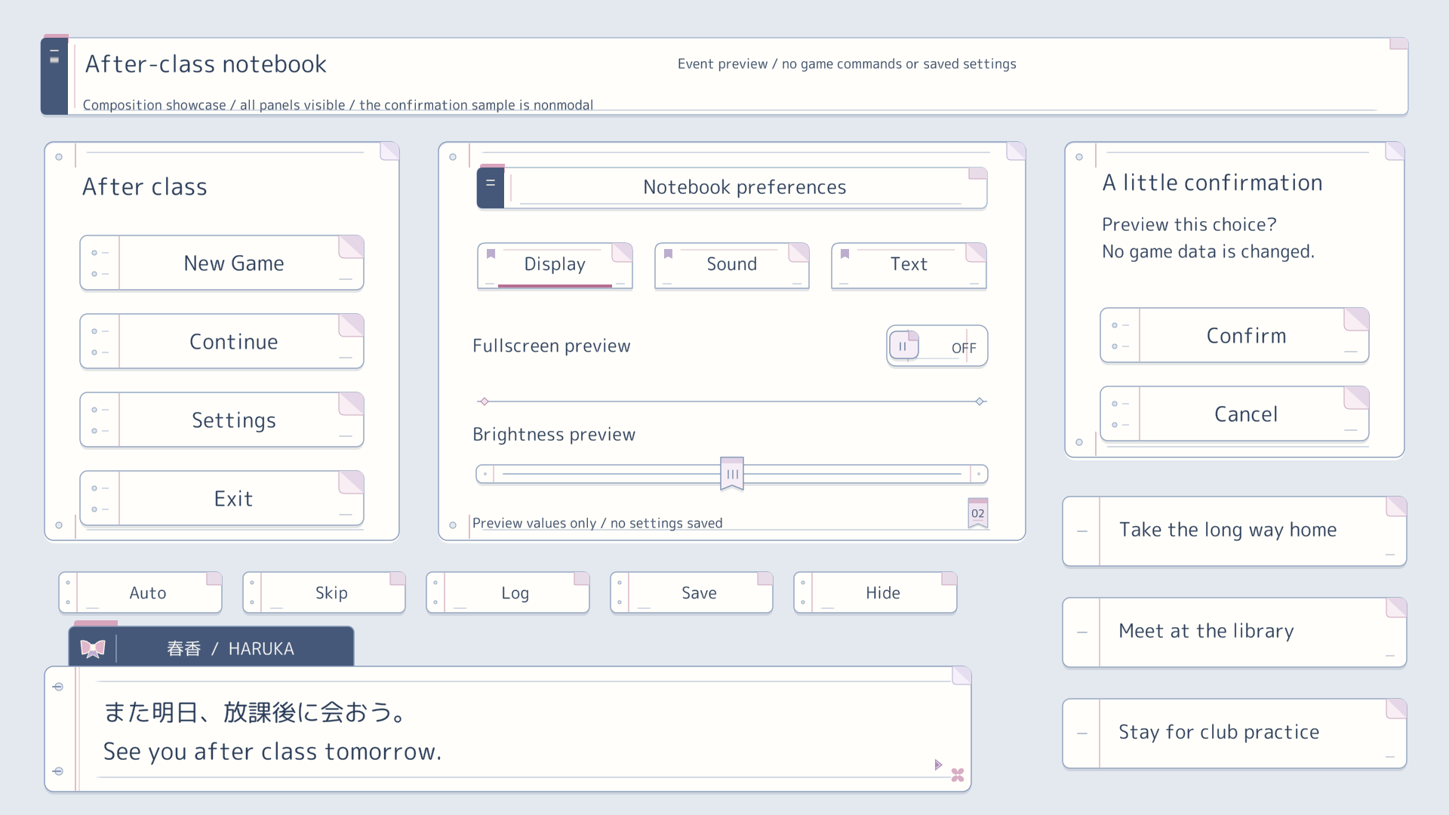Image resolution: width=1449 pixels, height=815 pixels.
Task: Hide the dialogue window
Action: 875,592
